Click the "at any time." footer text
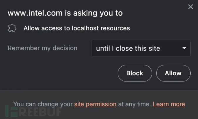This screenshot has width=198, height=119. click(x=134, y=104)
